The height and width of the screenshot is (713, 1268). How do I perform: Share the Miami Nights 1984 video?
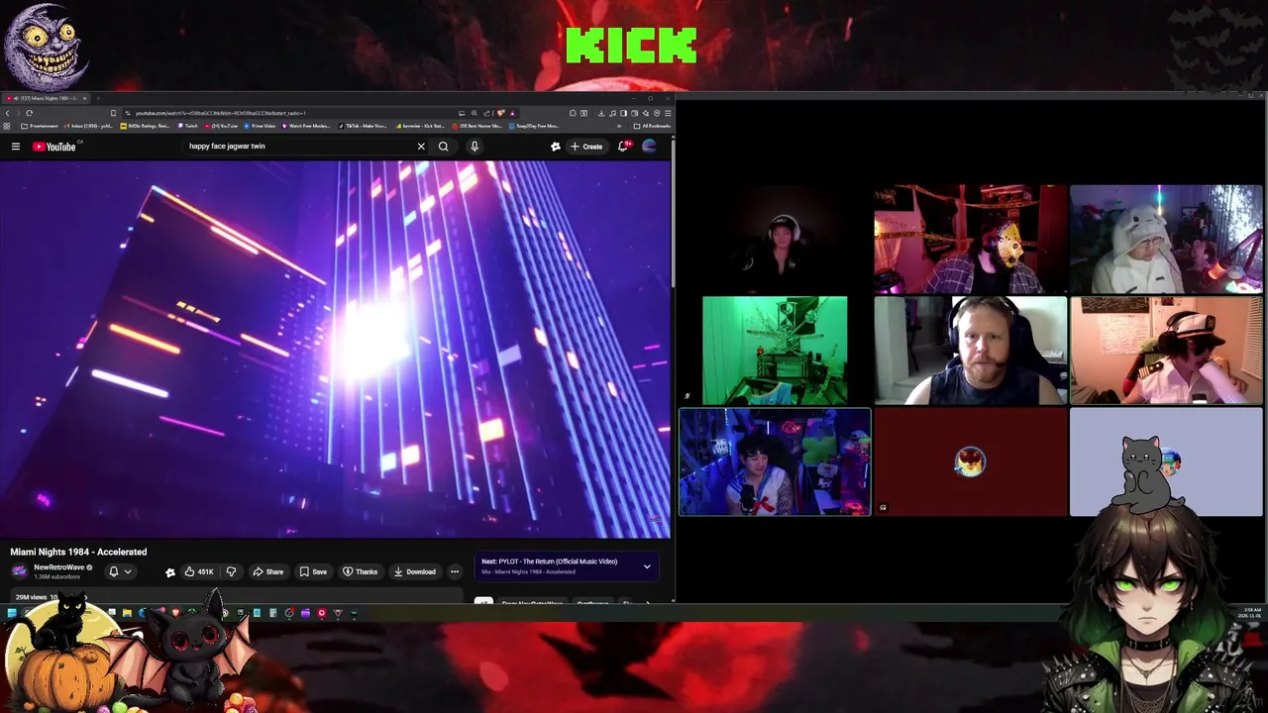point(267,571)
